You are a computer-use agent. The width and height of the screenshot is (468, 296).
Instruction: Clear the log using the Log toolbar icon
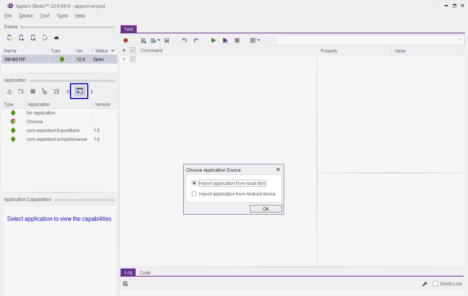coord(125,284)
